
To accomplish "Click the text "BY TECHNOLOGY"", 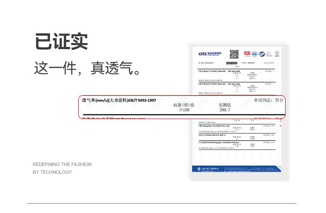I will pos(52,172).
